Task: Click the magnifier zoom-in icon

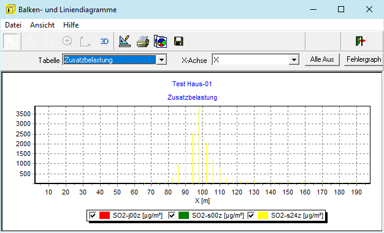Action: (67, 41)
